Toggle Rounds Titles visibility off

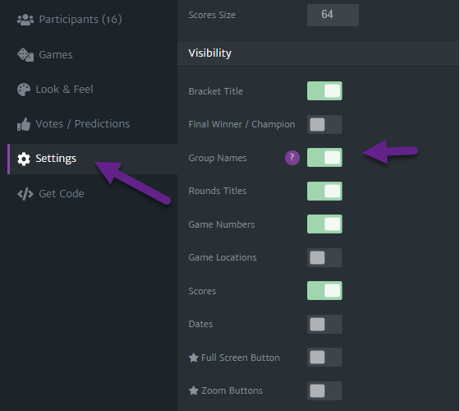tap(324, 191)
